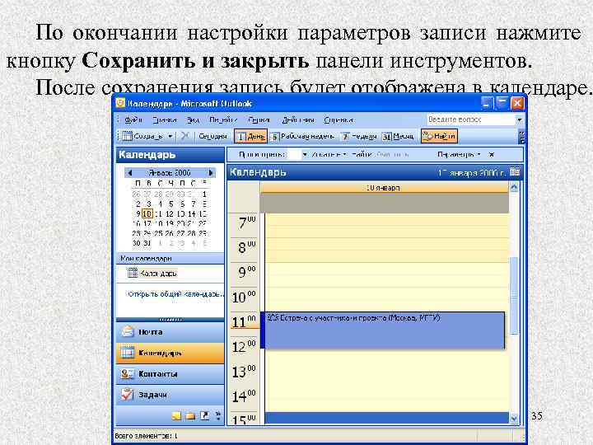593x445 pixels.
Task: Switch to День view
Action: (x=250, y=136)
